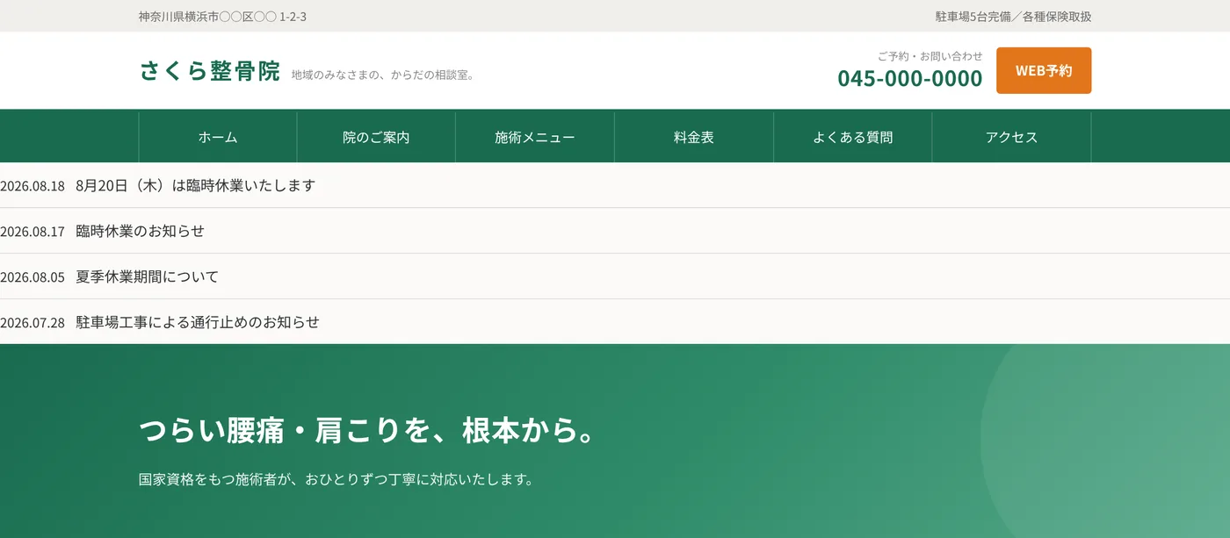Open the 施術メニュー navigation item
This screenshot has width=1230, height=538.
pos(535,137)
